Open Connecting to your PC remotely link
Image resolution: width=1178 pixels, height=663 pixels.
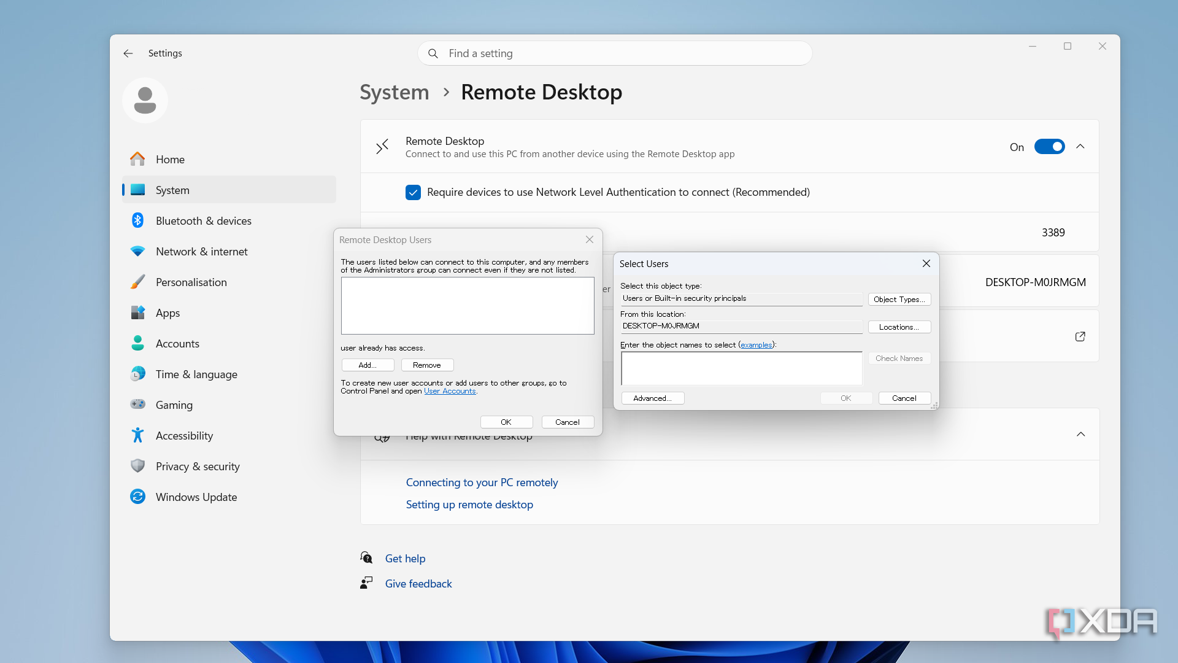pos(482,483)
